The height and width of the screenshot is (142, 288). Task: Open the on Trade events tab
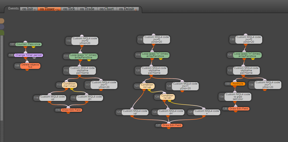click(x=87, y=9)
